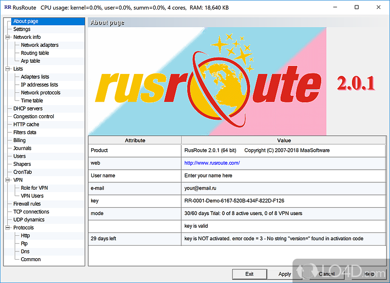Click the Attribute column header
The image size is (390, 283).
pos(135,140)
